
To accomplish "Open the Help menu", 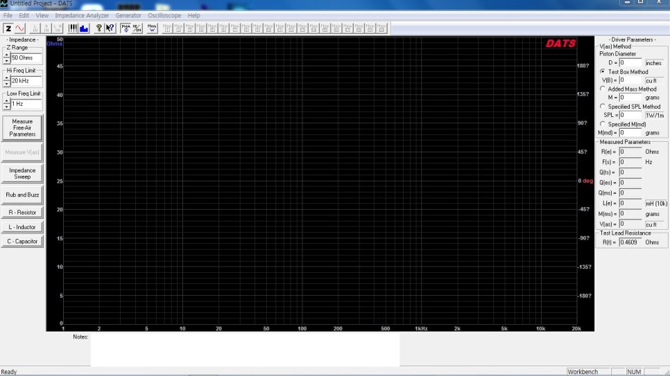I will tap(194, 15).
